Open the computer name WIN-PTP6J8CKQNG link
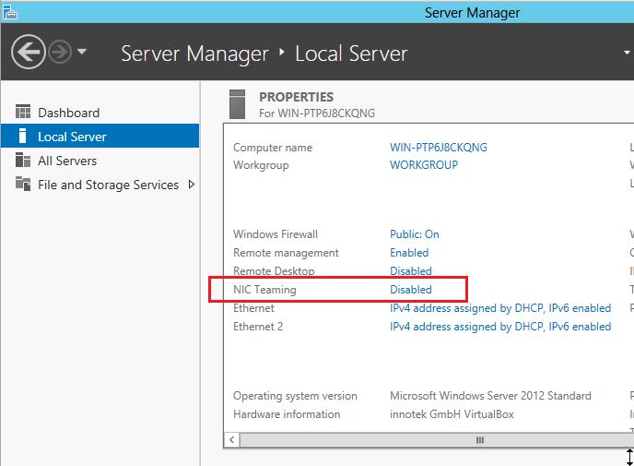Screen dimensions: 634x466 tap(439, 148)
